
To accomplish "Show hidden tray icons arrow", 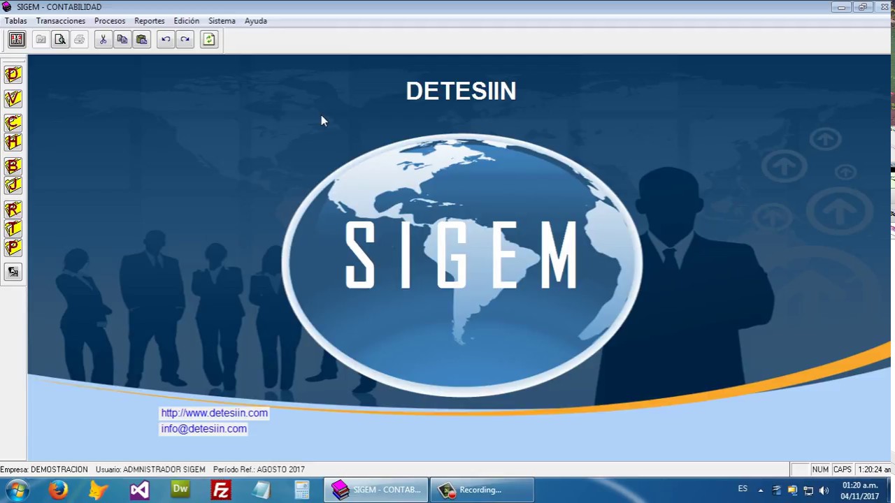I will tap(761, 490).
